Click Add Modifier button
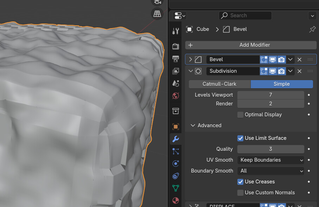 [251, 45]
